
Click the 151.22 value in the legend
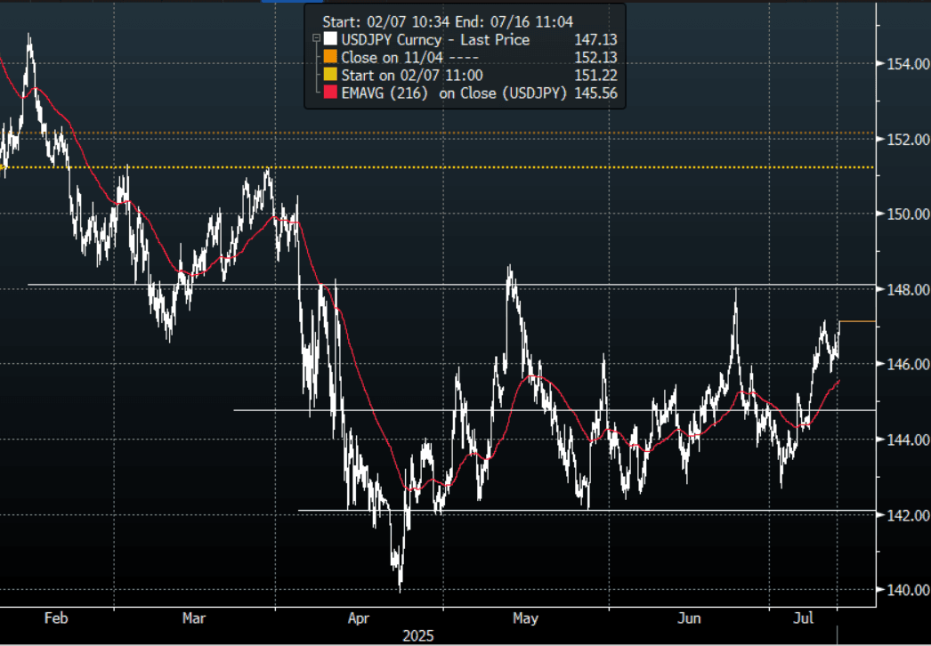[598, 76]
